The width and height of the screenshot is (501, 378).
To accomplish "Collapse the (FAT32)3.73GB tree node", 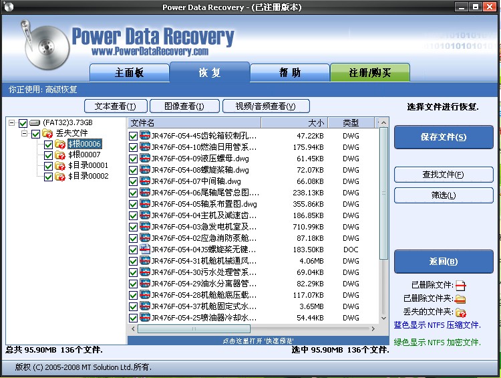I will click(11, 122).
